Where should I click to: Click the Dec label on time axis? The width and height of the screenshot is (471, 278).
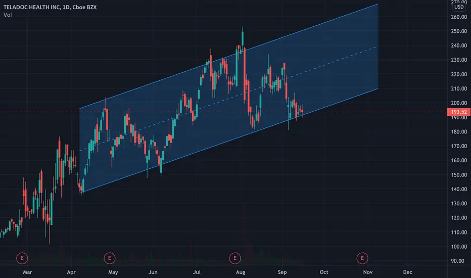pyautogui.click(x=407, y=272)
